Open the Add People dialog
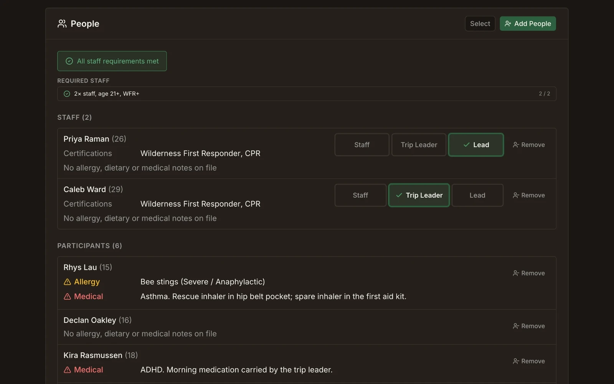Image resolution: width=614 pixels, height=384 pixels. [x=528, y=24]
